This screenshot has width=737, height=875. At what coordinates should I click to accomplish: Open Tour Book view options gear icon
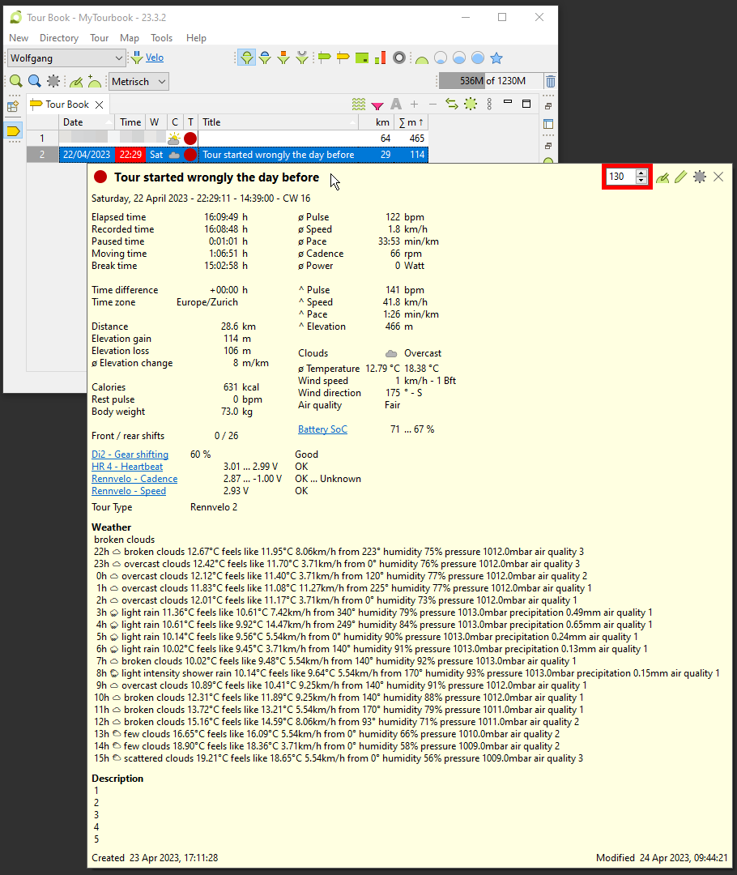471,105
